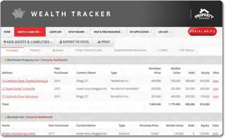Switch to the Business tab
226x139 pixels.
pyautogui.click(x=58, y=50)
